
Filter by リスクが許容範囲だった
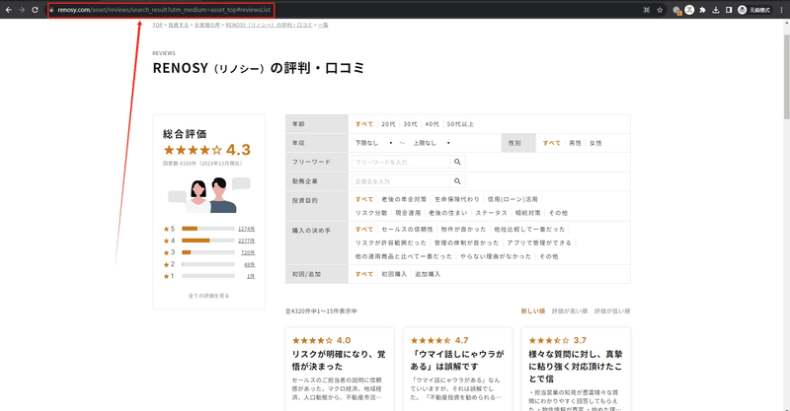390,242
